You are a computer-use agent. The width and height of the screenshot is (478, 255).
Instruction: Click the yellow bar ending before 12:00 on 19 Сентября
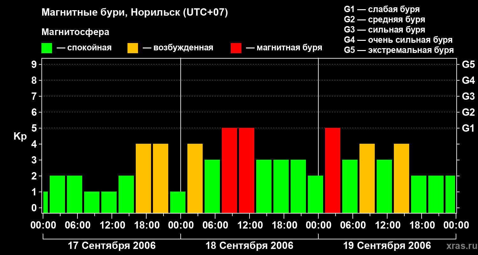coord(367,178)
